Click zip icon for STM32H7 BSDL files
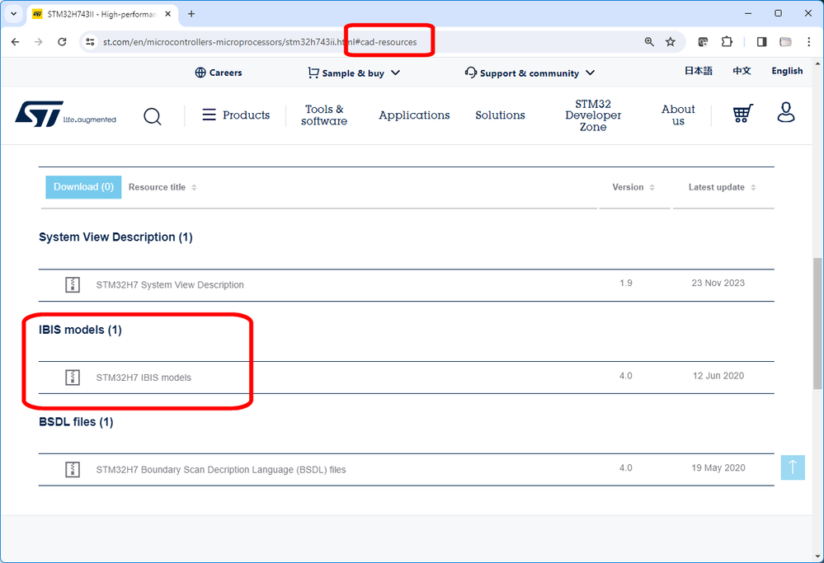Image resolution: width=824 pixels, height=563 pixels. pyautogui.click(x=73, y=470)
